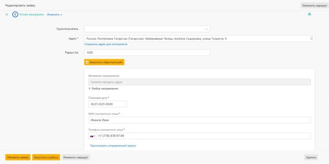Screen dimensions: 329x164
Task: Click the contact phone number field
Action: click(203, 136)
